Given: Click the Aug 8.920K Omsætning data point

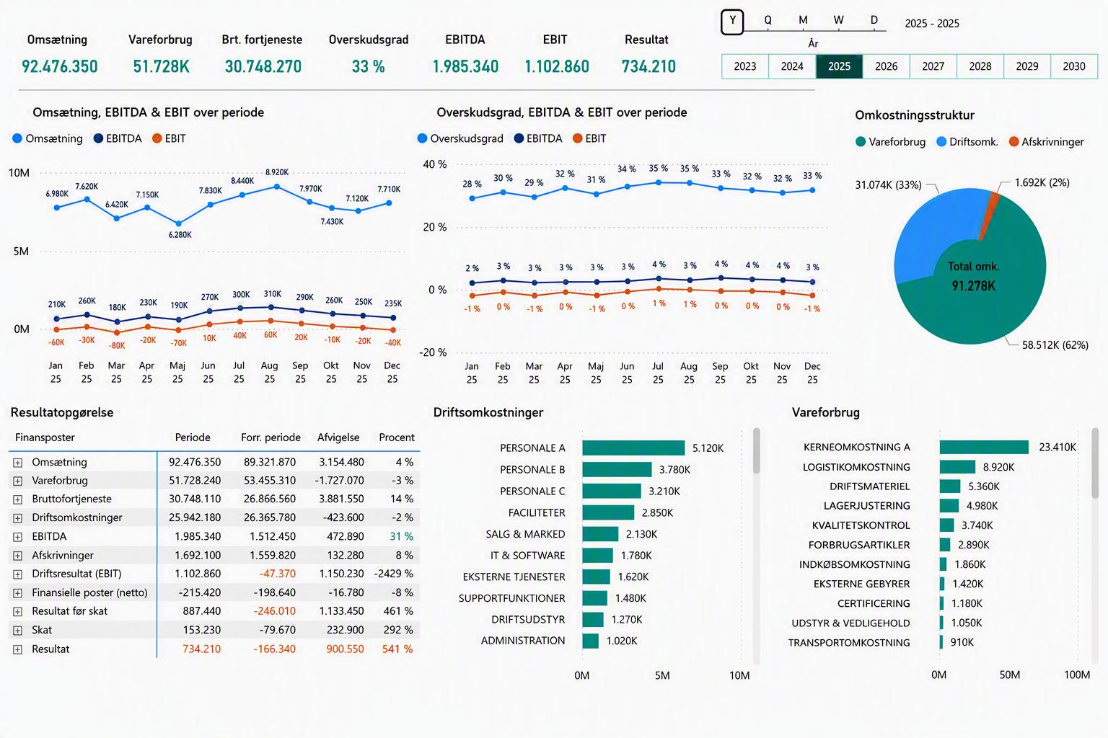Looking at the screenshot, I should click(x=277, y=187).
